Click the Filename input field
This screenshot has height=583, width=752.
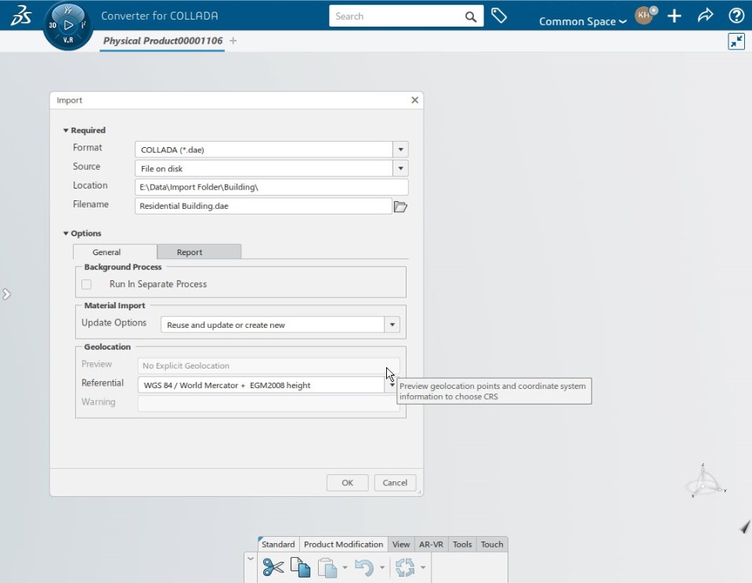point(263,206)
